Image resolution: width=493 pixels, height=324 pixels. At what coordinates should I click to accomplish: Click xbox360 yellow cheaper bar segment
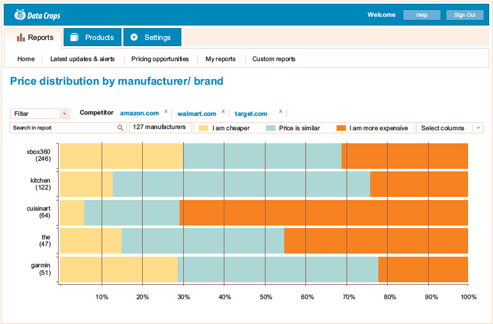122,156
